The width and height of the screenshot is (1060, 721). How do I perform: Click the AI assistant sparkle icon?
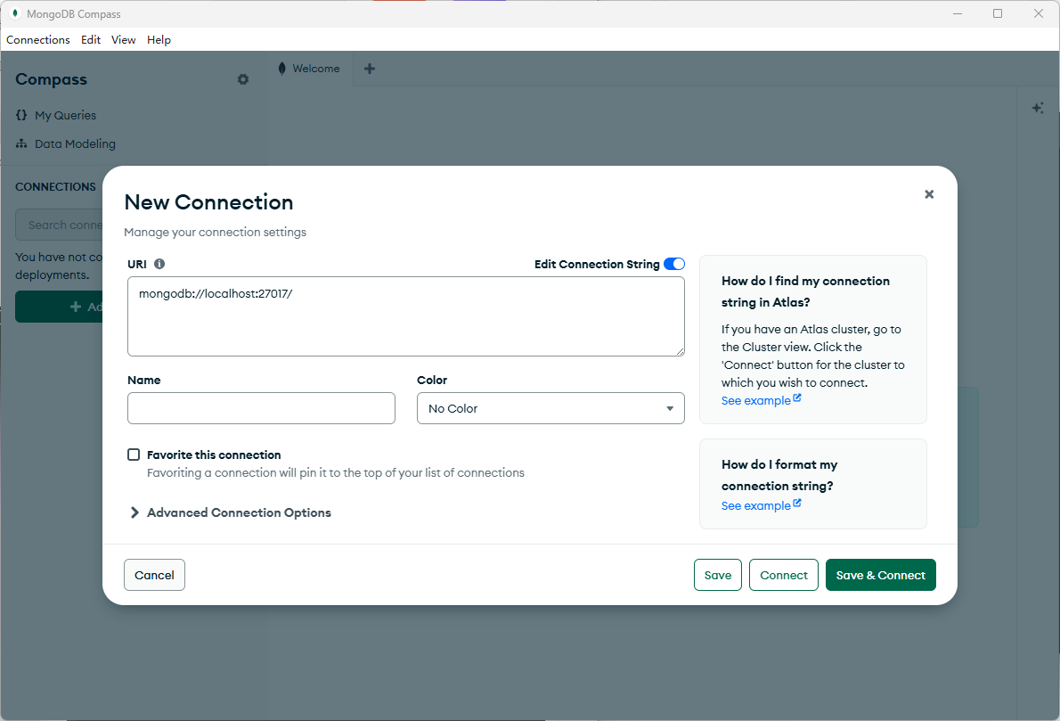click(1037, 107)
